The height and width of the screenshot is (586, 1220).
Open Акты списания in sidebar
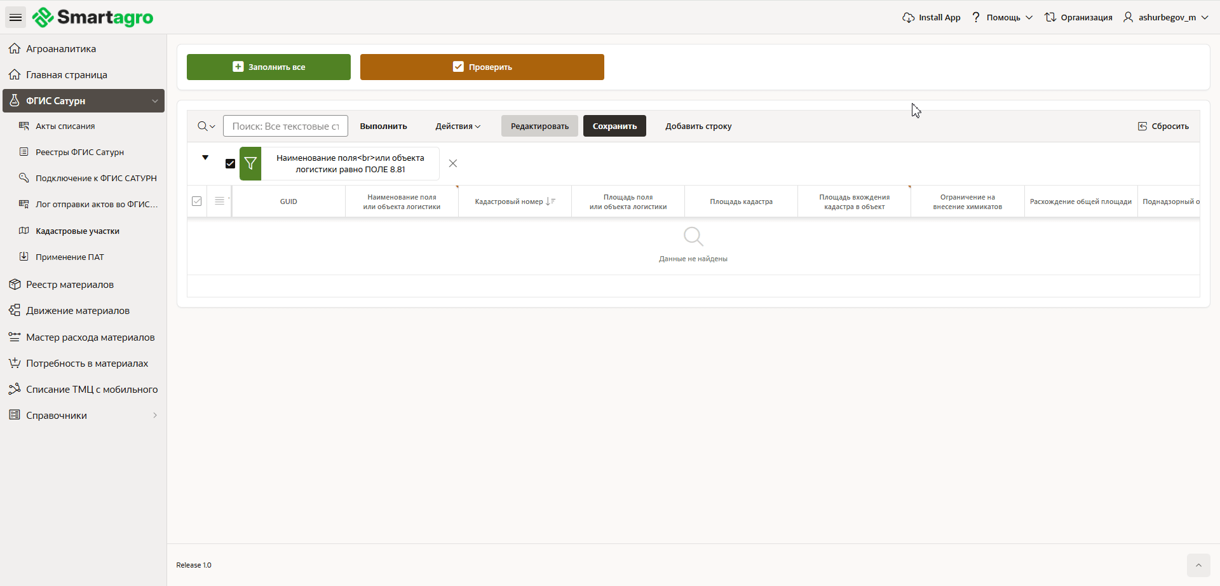65,126
